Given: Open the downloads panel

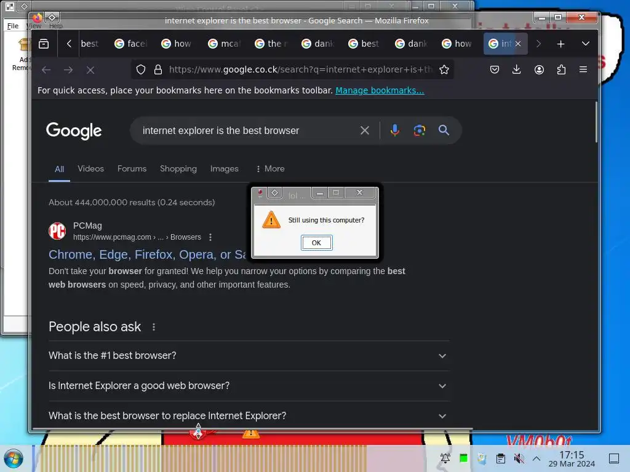Looking at the screenshot, I should coord(517,69).
